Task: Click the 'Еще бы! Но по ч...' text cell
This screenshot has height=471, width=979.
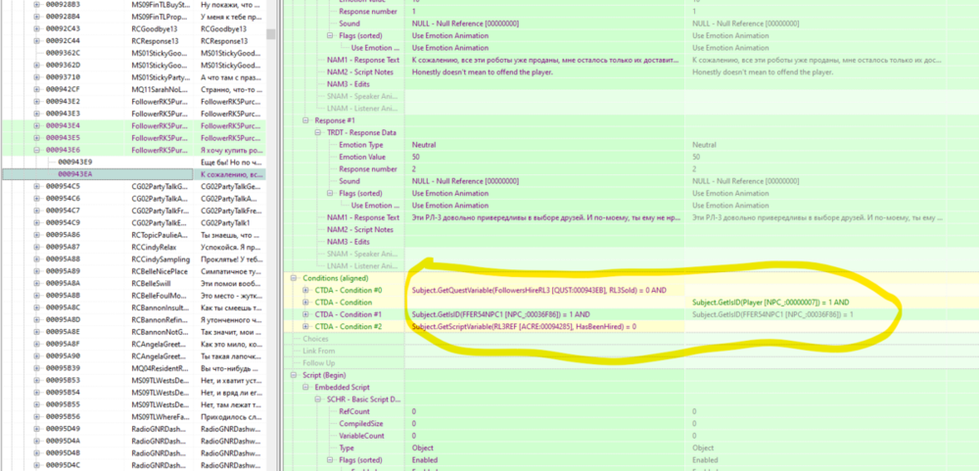Action: pos(232,163)
